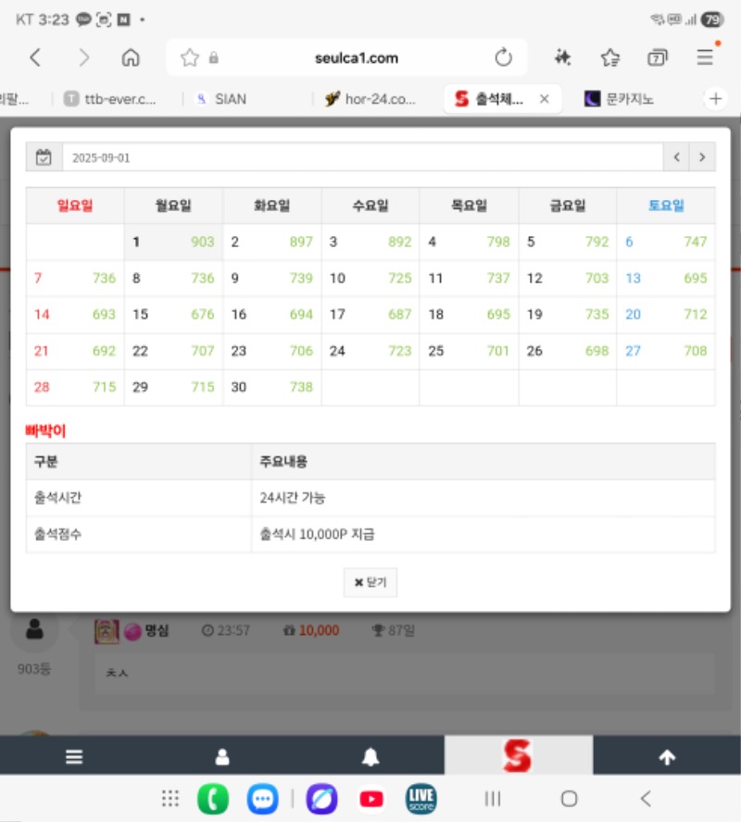
Task: Go to previous month arrow
Action: (677, 157)
